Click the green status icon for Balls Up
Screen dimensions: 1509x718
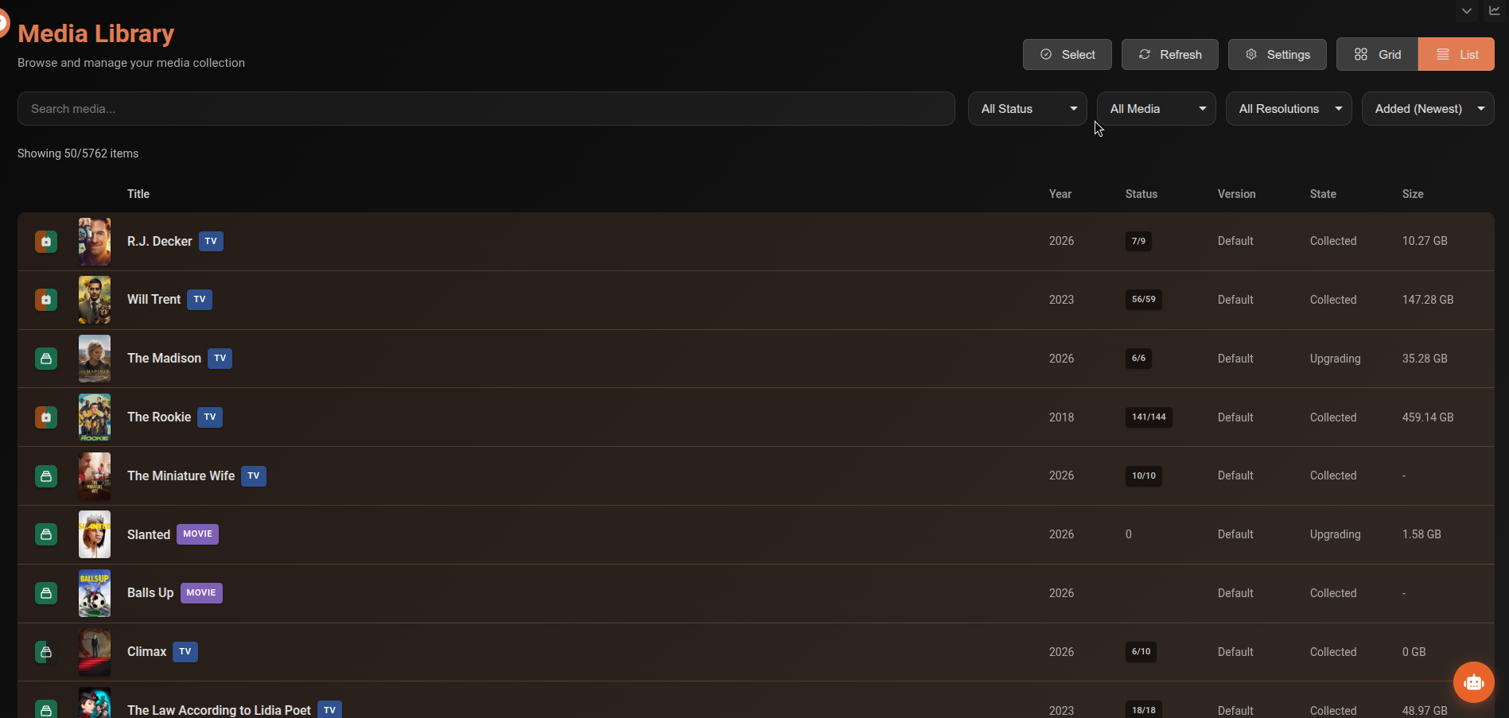(46, 593)
